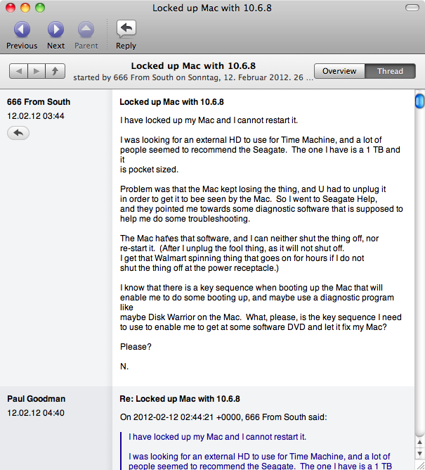Click the vertical scrollbar thumb
The height and width of the screenshot is (470, 425).
pyautogui.click(x=419, y=102)
